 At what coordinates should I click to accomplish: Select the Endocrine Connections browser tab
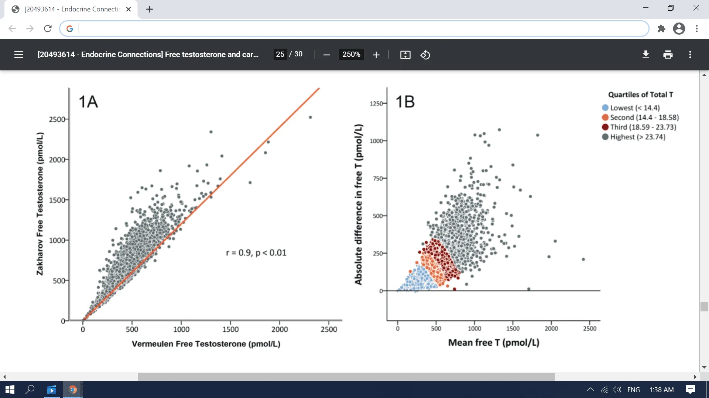(71, 9)
